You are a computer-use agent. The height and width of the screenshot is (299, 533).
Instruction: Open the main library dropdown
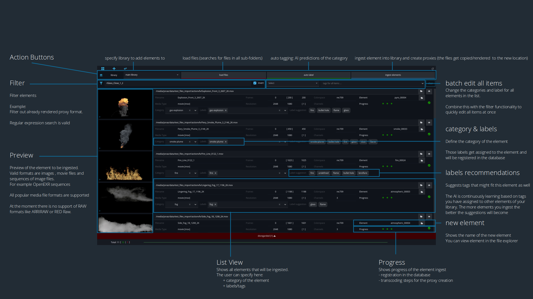[x=152, y=75]
